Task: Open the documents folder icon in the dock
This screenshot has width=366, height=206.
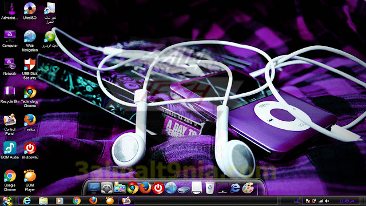Action: click(120, 188)
